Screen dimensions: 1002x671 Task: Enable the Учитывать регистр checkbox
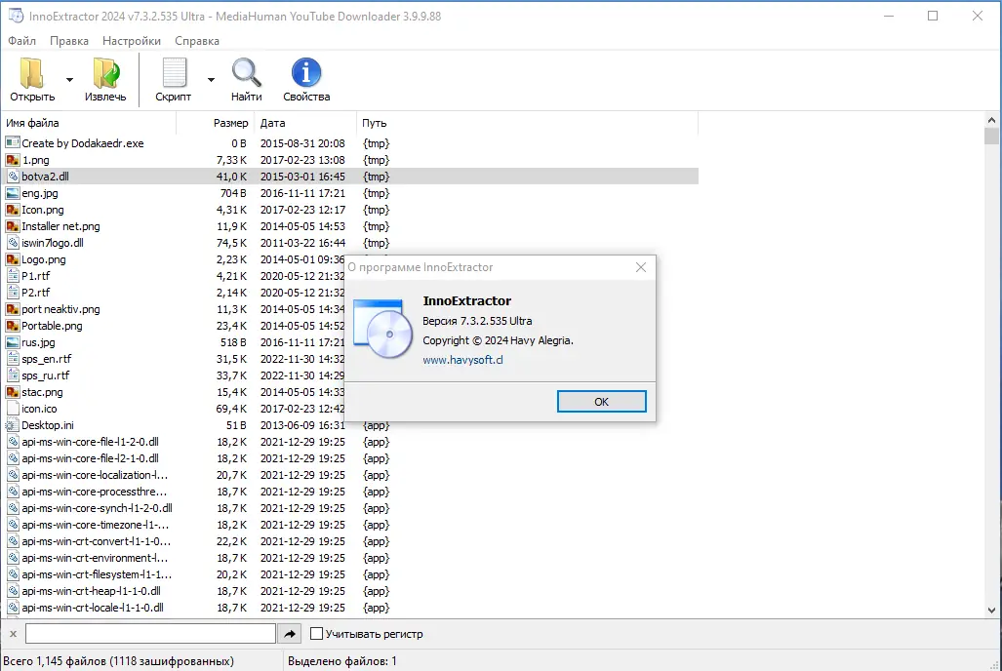coord(316,634)
